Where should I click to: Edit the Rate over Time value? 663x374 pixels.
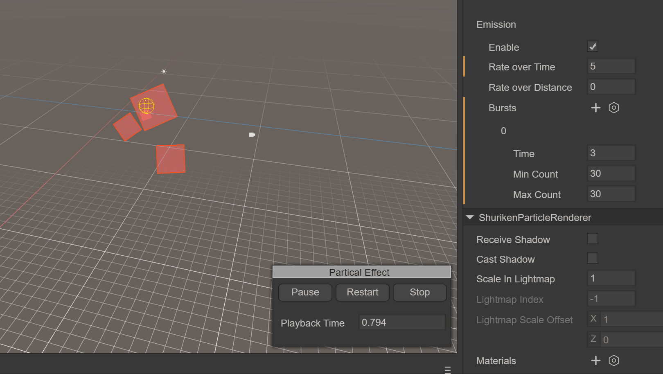(x=611, y=66)
